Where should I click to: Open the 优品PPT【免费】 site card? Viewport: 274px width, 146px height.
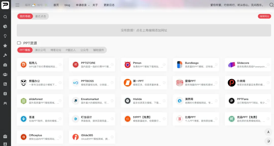click(x=248, y=119)
